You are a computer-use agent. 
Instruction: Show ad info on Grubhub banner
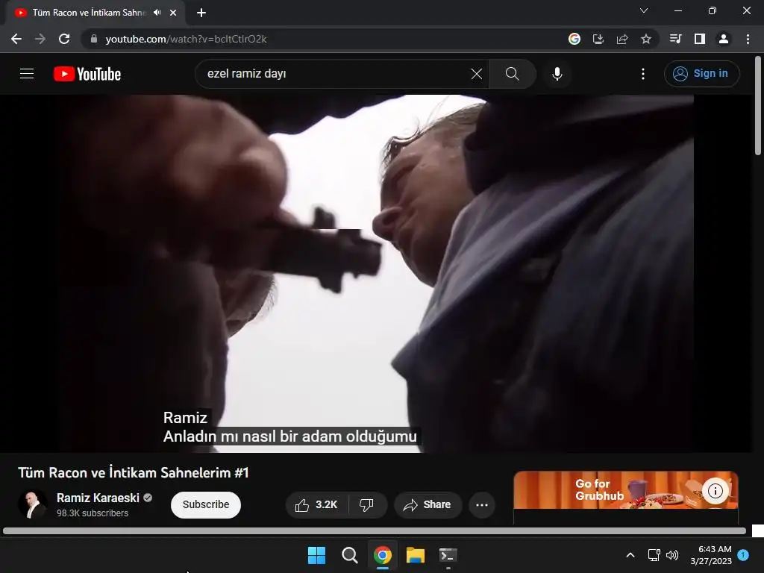pyautogui.click(x=716, y=491)
